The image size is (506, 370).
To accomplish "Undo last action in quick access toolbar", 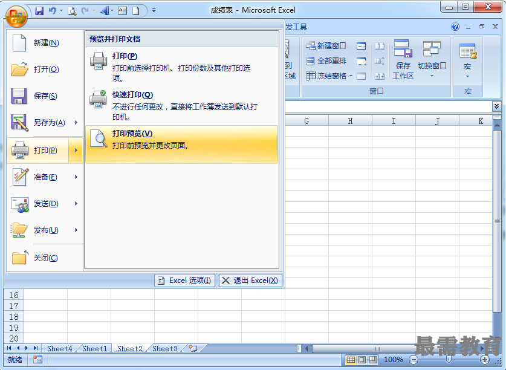I will pos(52,11).
